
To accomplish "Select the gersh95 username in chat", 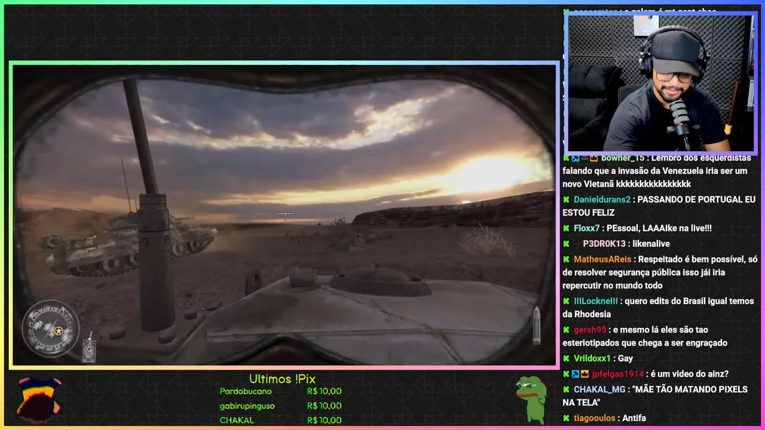I will 590,330.
